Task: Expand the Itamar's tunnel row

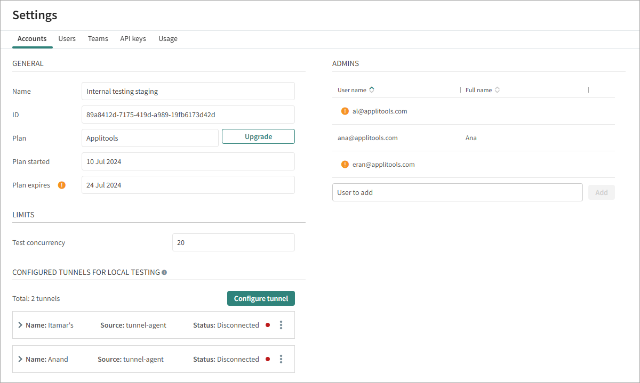Action: [20, 325]
